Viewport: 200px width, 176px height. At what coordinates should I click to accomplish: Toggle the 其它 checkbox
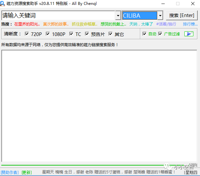pos(110,34)
